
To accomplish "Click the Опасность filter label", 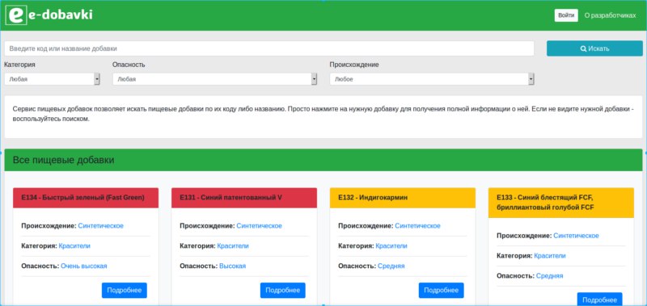I will 129,65.
